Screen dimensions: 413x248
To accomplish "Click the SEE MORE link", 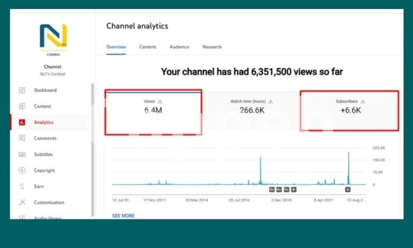I will click(x=123, y=215).
